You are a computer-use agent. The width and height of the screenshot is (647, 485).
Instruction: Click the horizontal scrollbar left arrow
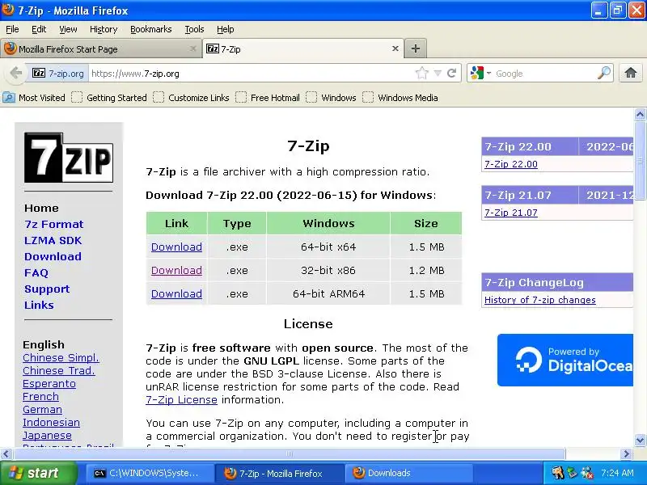tap(6, 454)
